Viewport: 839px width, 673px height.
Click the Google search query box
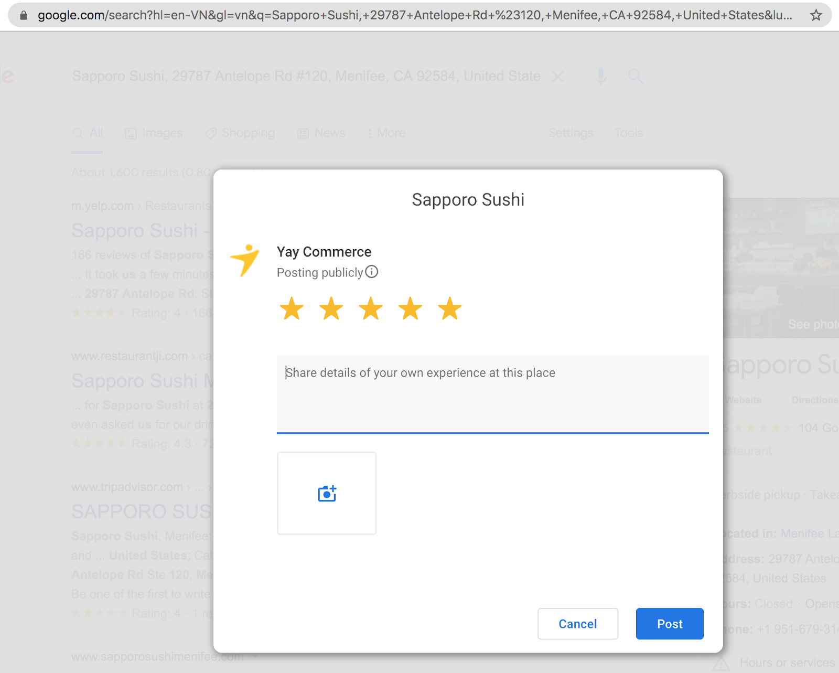coord(306,77)
